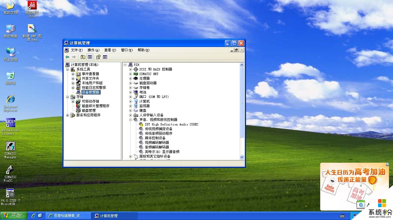393x220 pixels.
Task: Open the 操作(A) menu
Action: point(94,50)
